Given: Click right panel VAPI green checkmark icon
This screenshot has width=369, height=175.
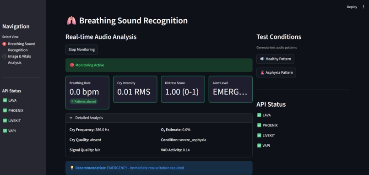Looking at the screenshot, I should (259, 146).
